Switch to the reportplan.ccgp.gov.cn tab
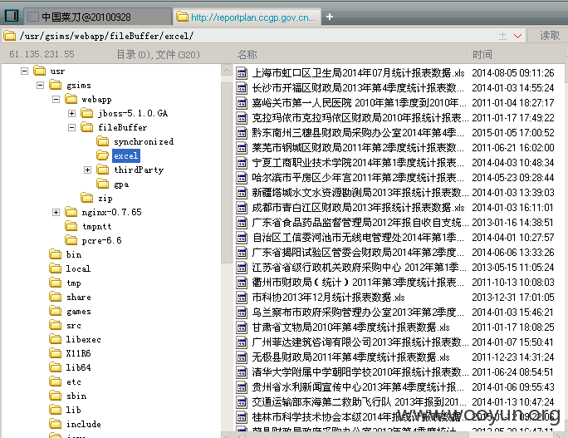The height and width of the screenshot is (438, 568). [247, 17]
